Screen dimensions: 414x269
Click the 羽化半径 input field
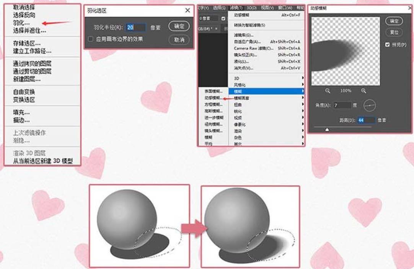point(136,27)
